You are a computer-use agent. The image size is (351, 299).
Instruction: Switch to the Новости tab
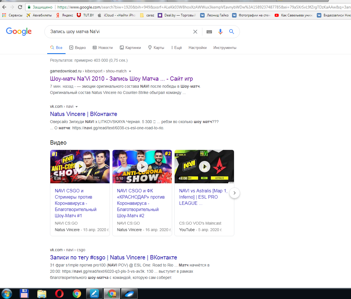pyautogui.click(x=103, y=48)
